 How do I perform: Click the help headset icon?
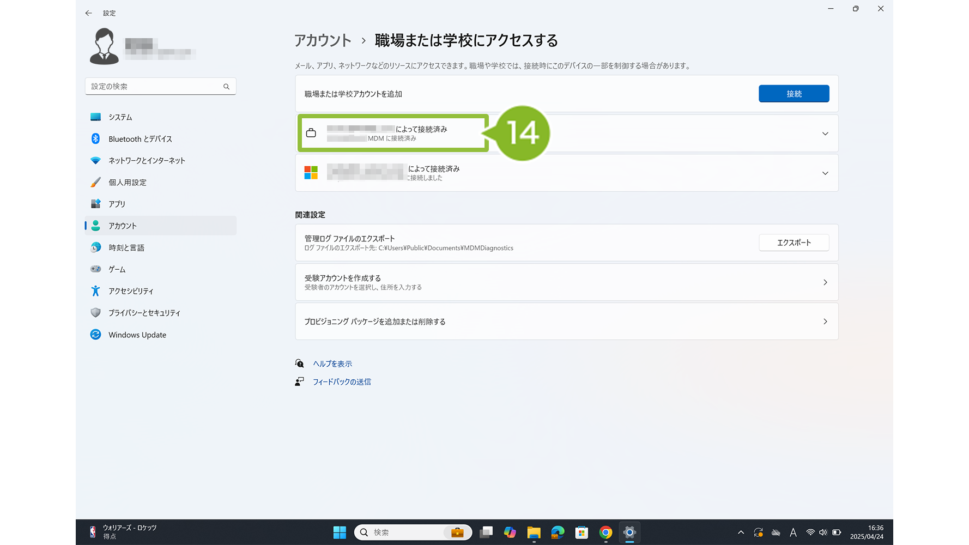click(x=299, y=364)
